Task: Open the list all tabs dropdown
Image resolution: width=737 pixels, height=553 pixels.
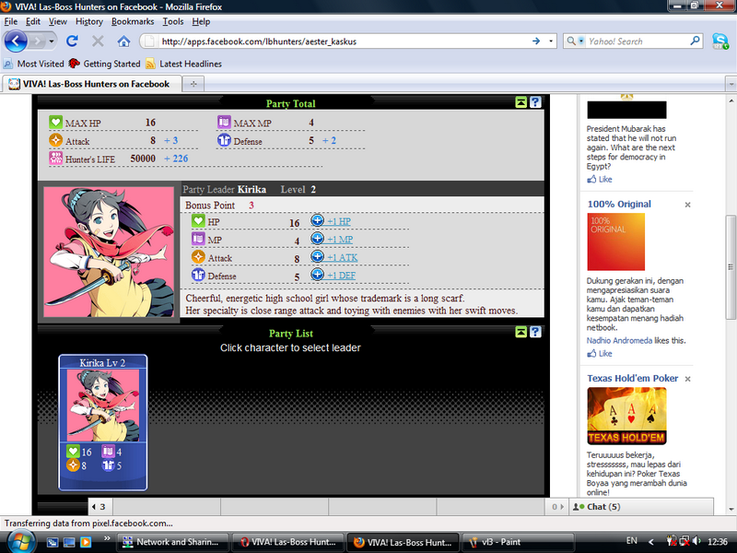Action: pyautogui.click(x=731, y=84)
